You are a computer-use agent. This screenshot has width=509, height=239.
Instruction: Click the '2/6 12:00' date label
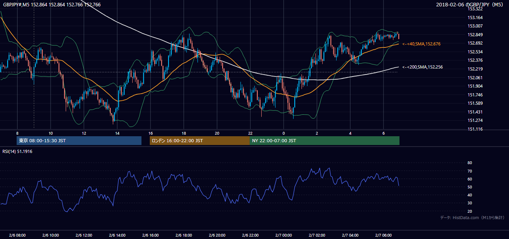[84, 235]
